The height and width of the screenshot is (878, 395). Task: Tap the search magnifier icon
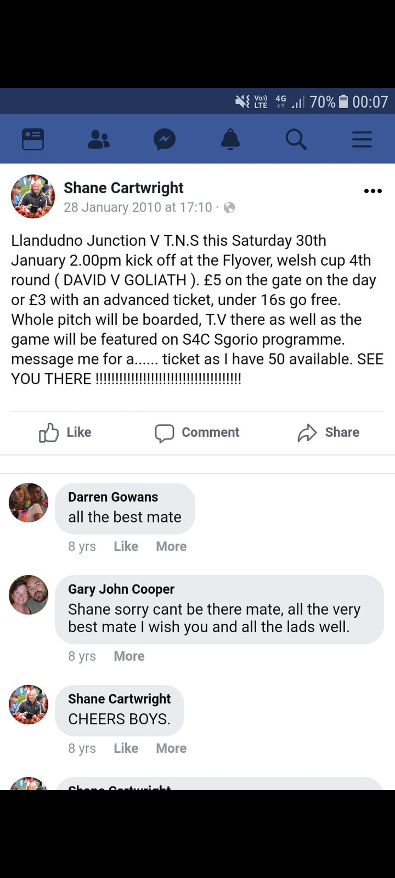point(296,139)
